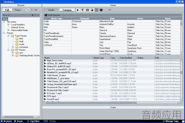185x123 pixels.
Task: Click the small icon right of the cube filter
Action: coord(110,10)
